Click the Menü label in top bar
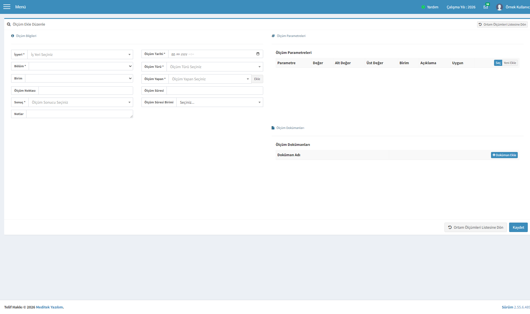 point(21,7)
